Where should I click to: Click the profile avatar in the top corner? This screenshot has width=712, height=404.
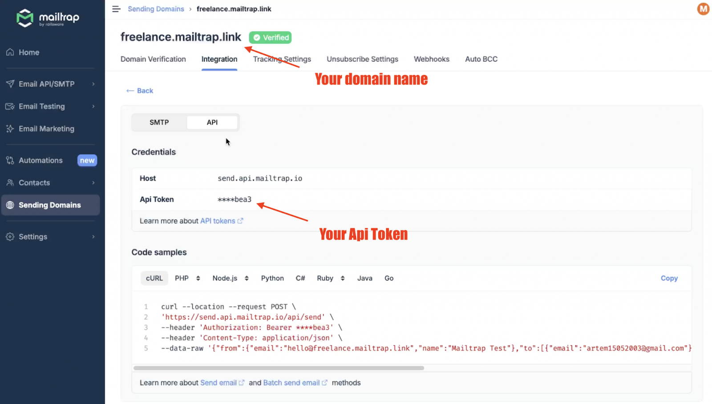pyautogui.click(x=702, y=8)
